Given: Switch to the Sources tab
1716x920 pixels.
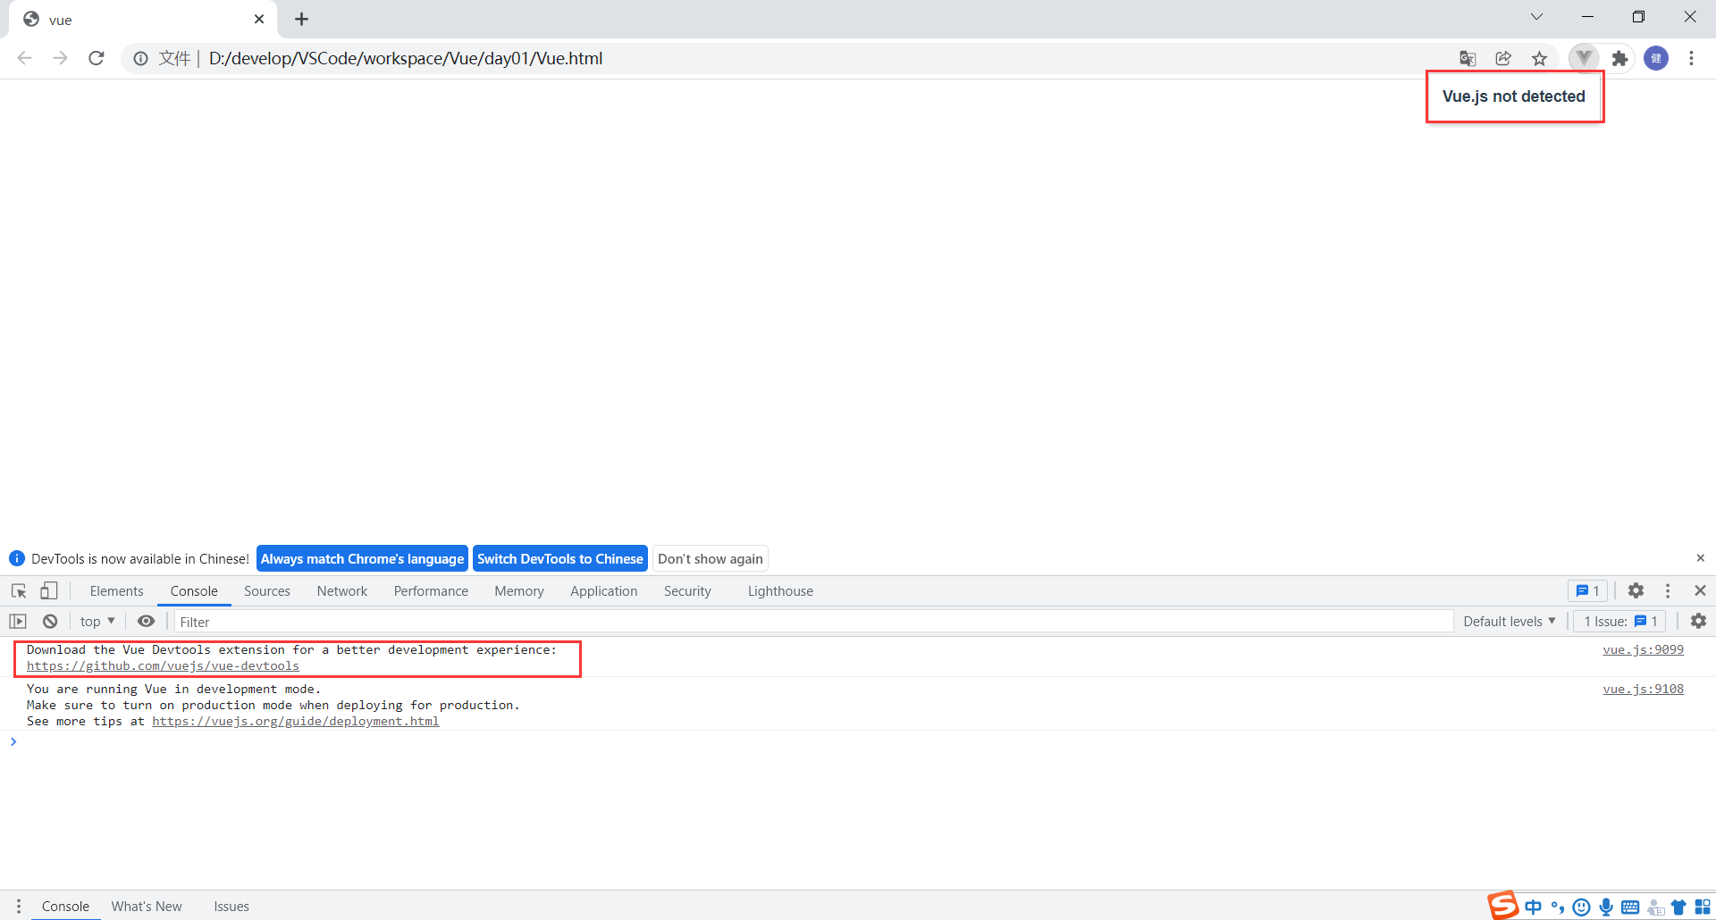Looking at the screenshot, I should [x=267, y=591].
